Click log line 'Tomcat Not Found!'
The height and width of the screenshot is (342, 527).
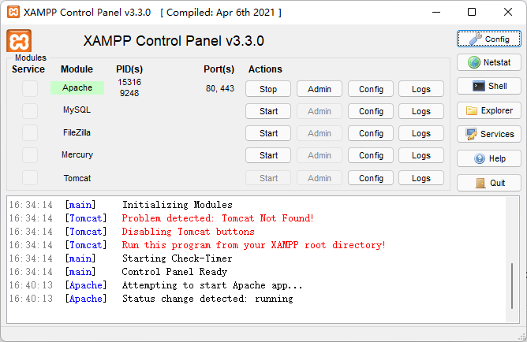(218, 218)
